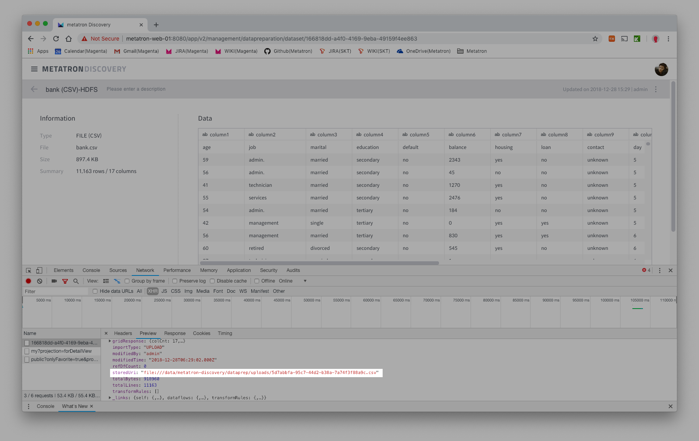Switch to large request rows view

click(106, 281)
